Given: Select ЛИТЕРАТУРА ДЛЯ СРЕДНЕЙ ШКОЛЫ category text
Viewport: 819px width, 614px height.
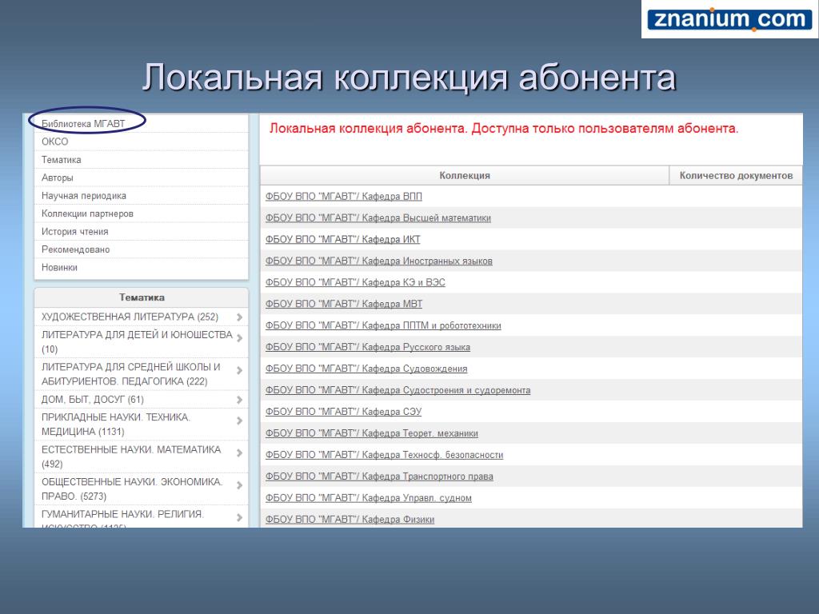Looking at the screenshot, I should click(x=130, y=374).
